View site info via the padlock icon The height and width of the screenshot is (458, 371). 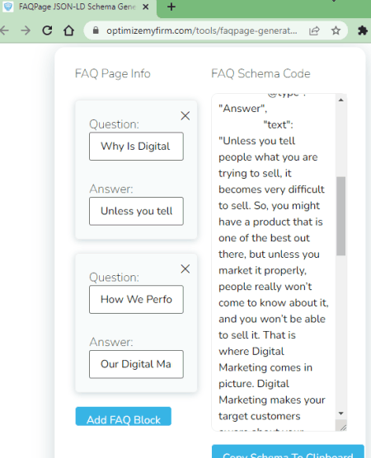tap(96, 30)
